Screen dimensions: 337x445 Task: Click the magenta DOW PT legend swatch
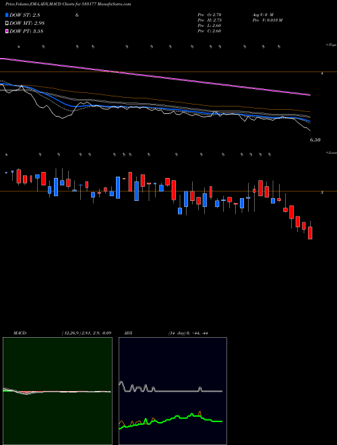[x=7, y=31]
